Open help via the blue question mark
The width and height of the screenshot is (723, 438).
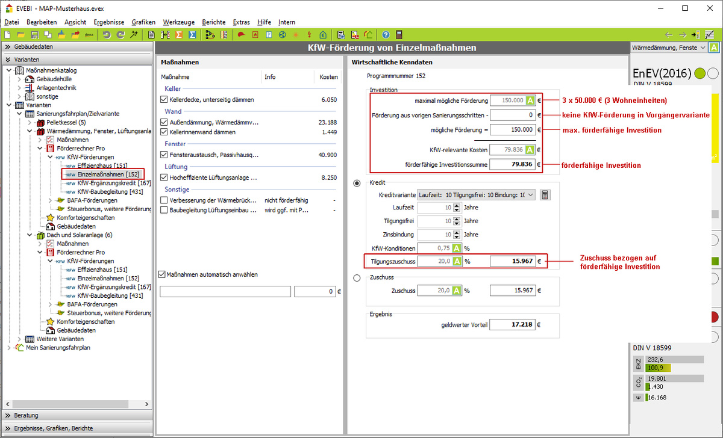pyautogui.click(x=386, y=34)
